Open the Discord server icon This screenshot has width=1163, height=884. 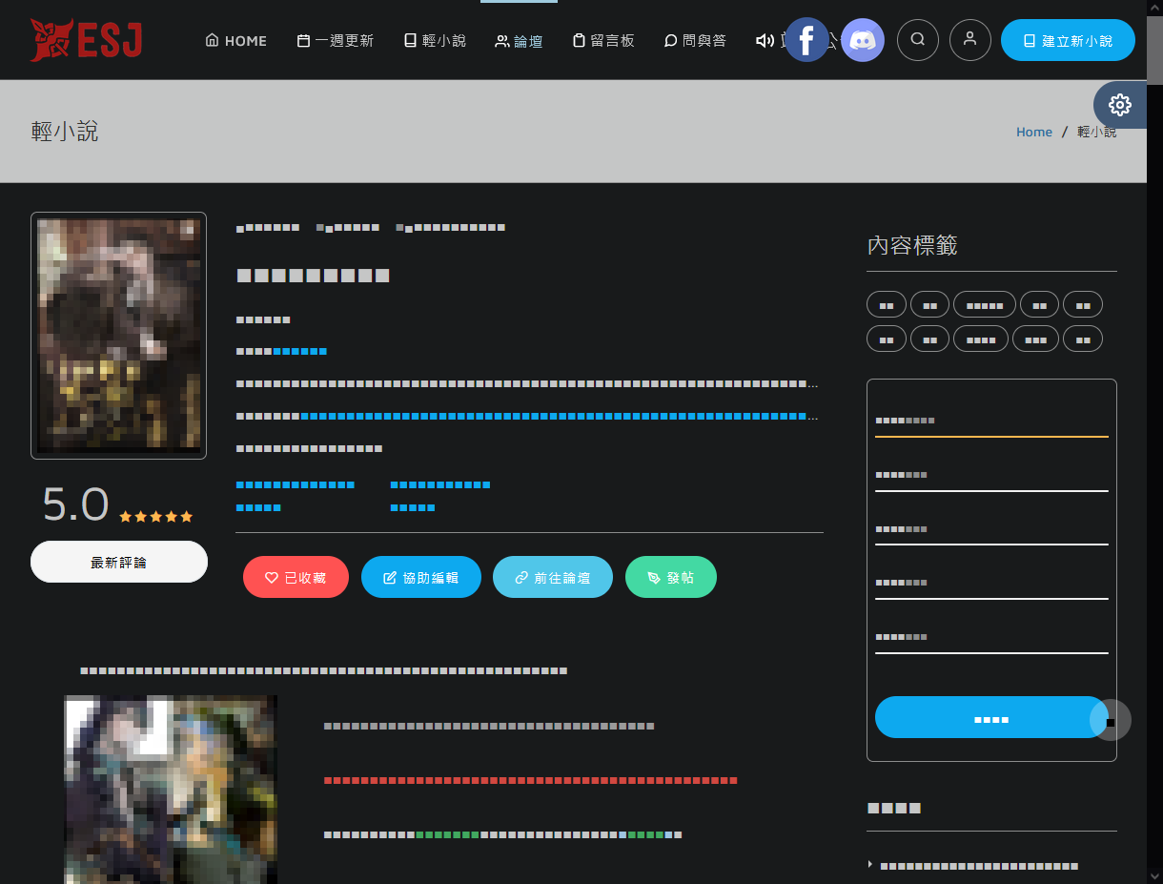click(863, 40)
